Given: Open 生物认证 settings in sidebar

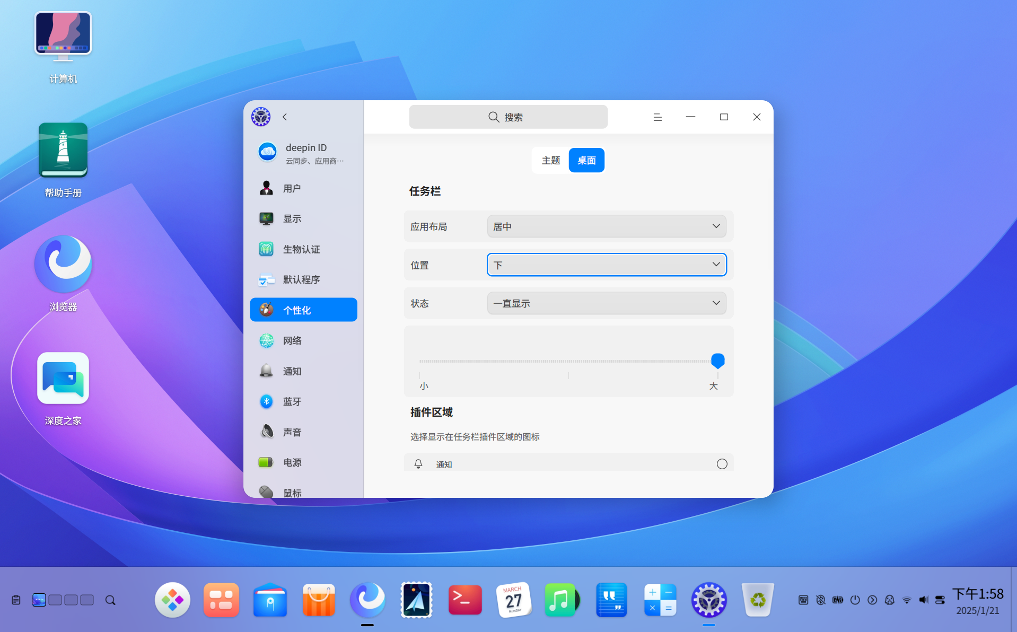Looking at the screenshot, I should [x=303, y=249].
